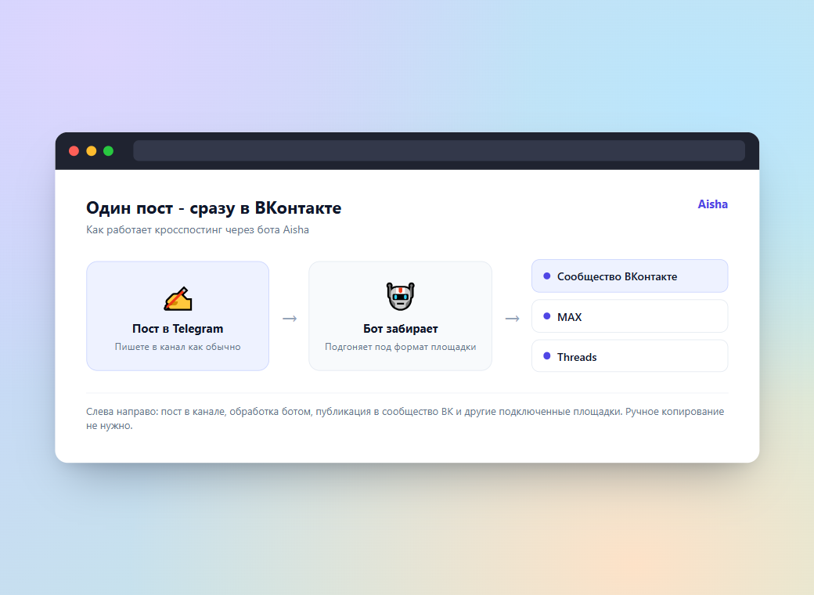The width and height of the screenshot is (814, 595).
Task: Click the mock browser address bar
Action: (x=439, y=150)
